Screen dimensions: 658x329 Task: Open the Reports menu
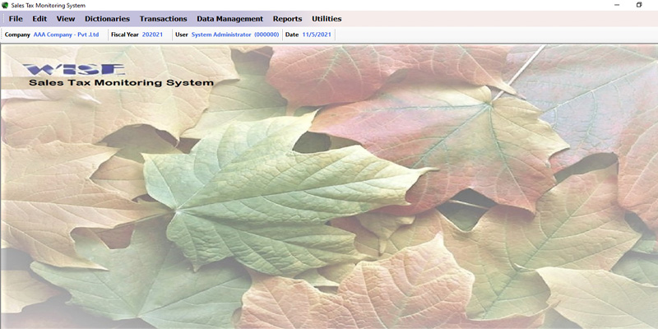287,19
